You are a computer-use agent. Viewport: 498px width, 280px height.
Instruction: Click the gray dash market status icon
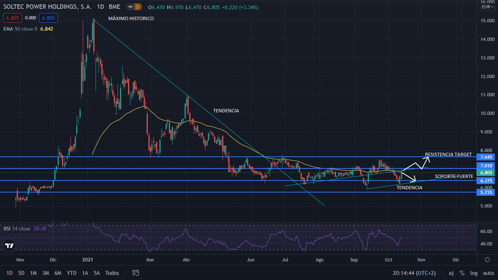[x=130, y=7]
